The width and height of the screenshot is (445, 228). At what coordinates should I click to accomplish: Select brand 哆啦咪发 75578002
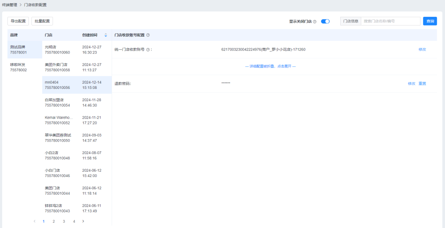tap(25, 67)
